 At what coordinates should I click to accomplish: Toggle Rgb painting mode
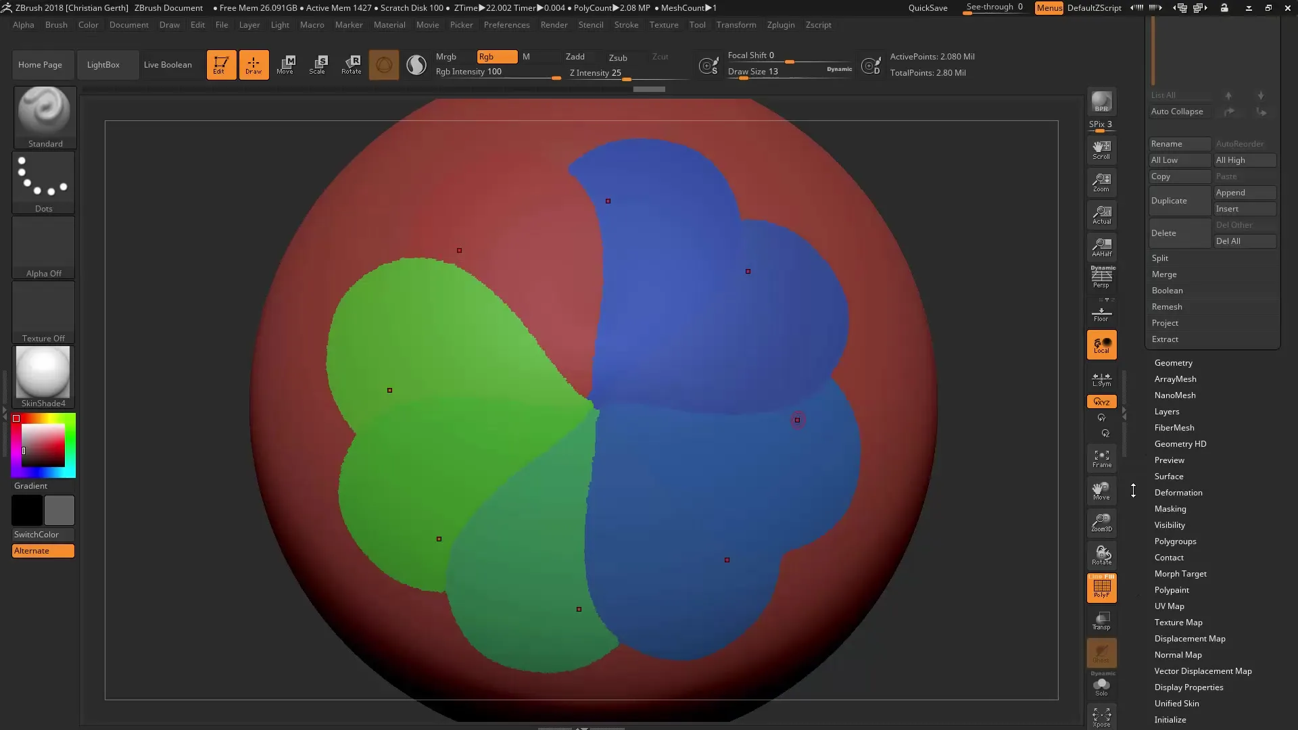[x=496, y=57]
